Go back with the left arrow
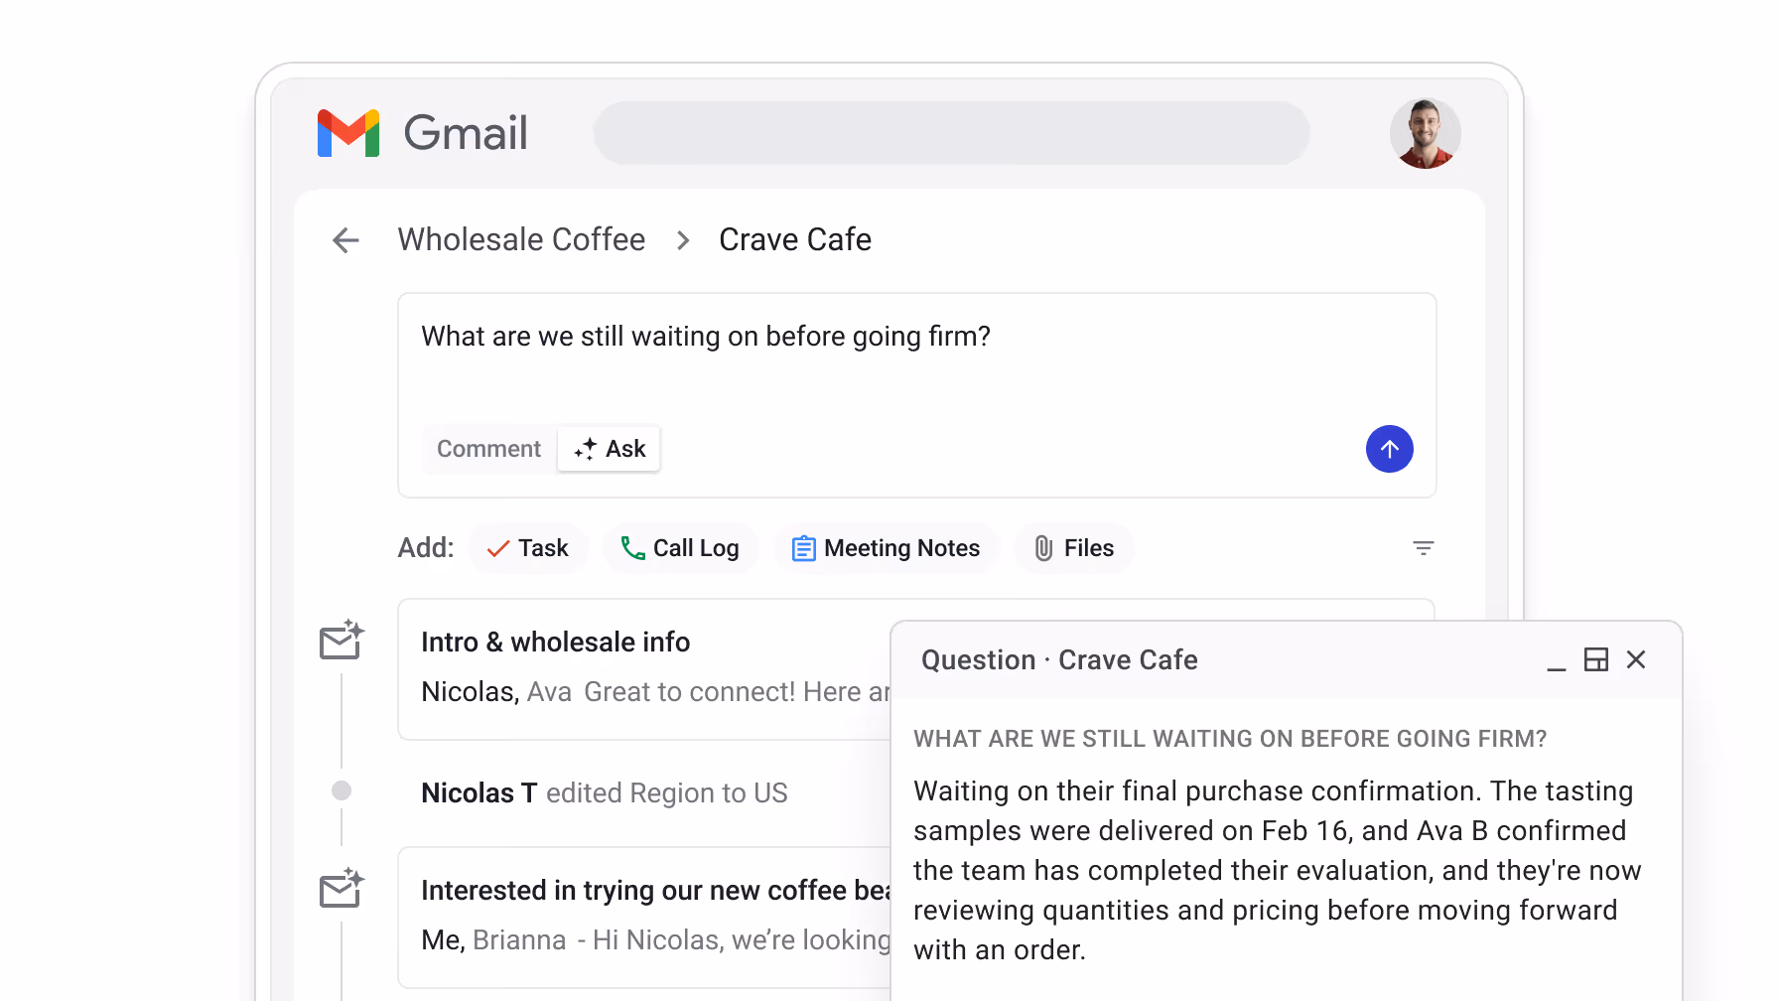Image resolution: width=1779 pixels, height=1001 pixels. pyautogui.click(x=345, y=240)
